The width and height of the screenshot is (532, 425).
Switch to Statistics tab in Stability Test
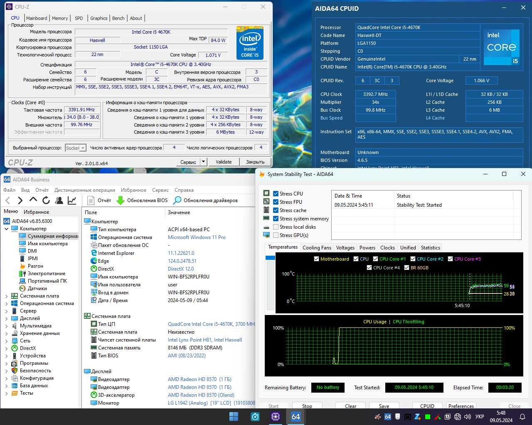click(430, 248)
